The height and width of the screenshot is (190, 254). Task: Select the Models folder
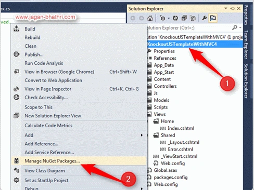[161, 100]
